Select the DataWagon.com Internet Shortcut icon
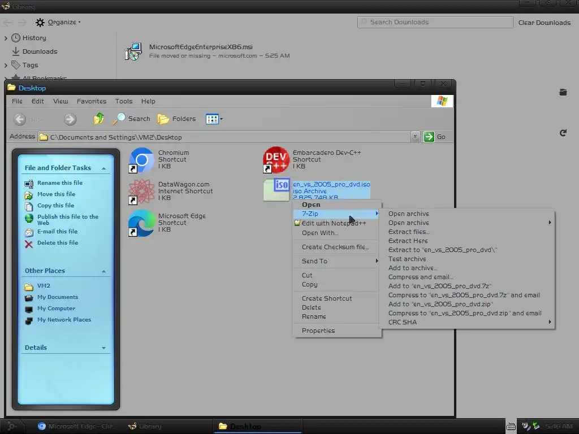 pos(141,191)
